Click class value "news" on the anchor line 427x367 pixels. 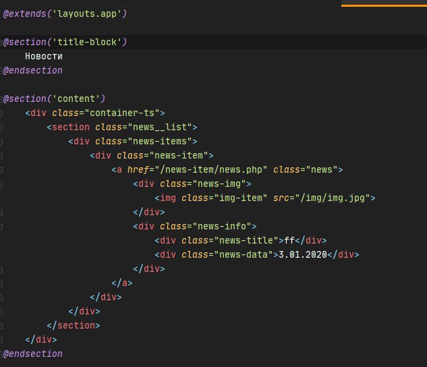322,169
